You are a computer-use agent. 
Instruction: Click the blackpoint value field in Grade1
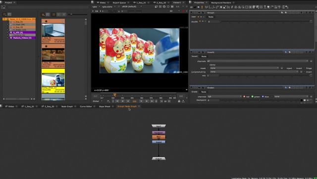point(213,100)
